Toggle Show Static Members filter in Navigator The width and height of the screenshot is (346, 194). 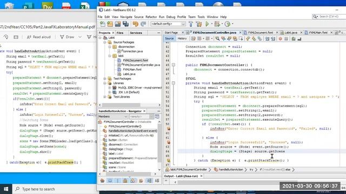(x=118, y=181)
